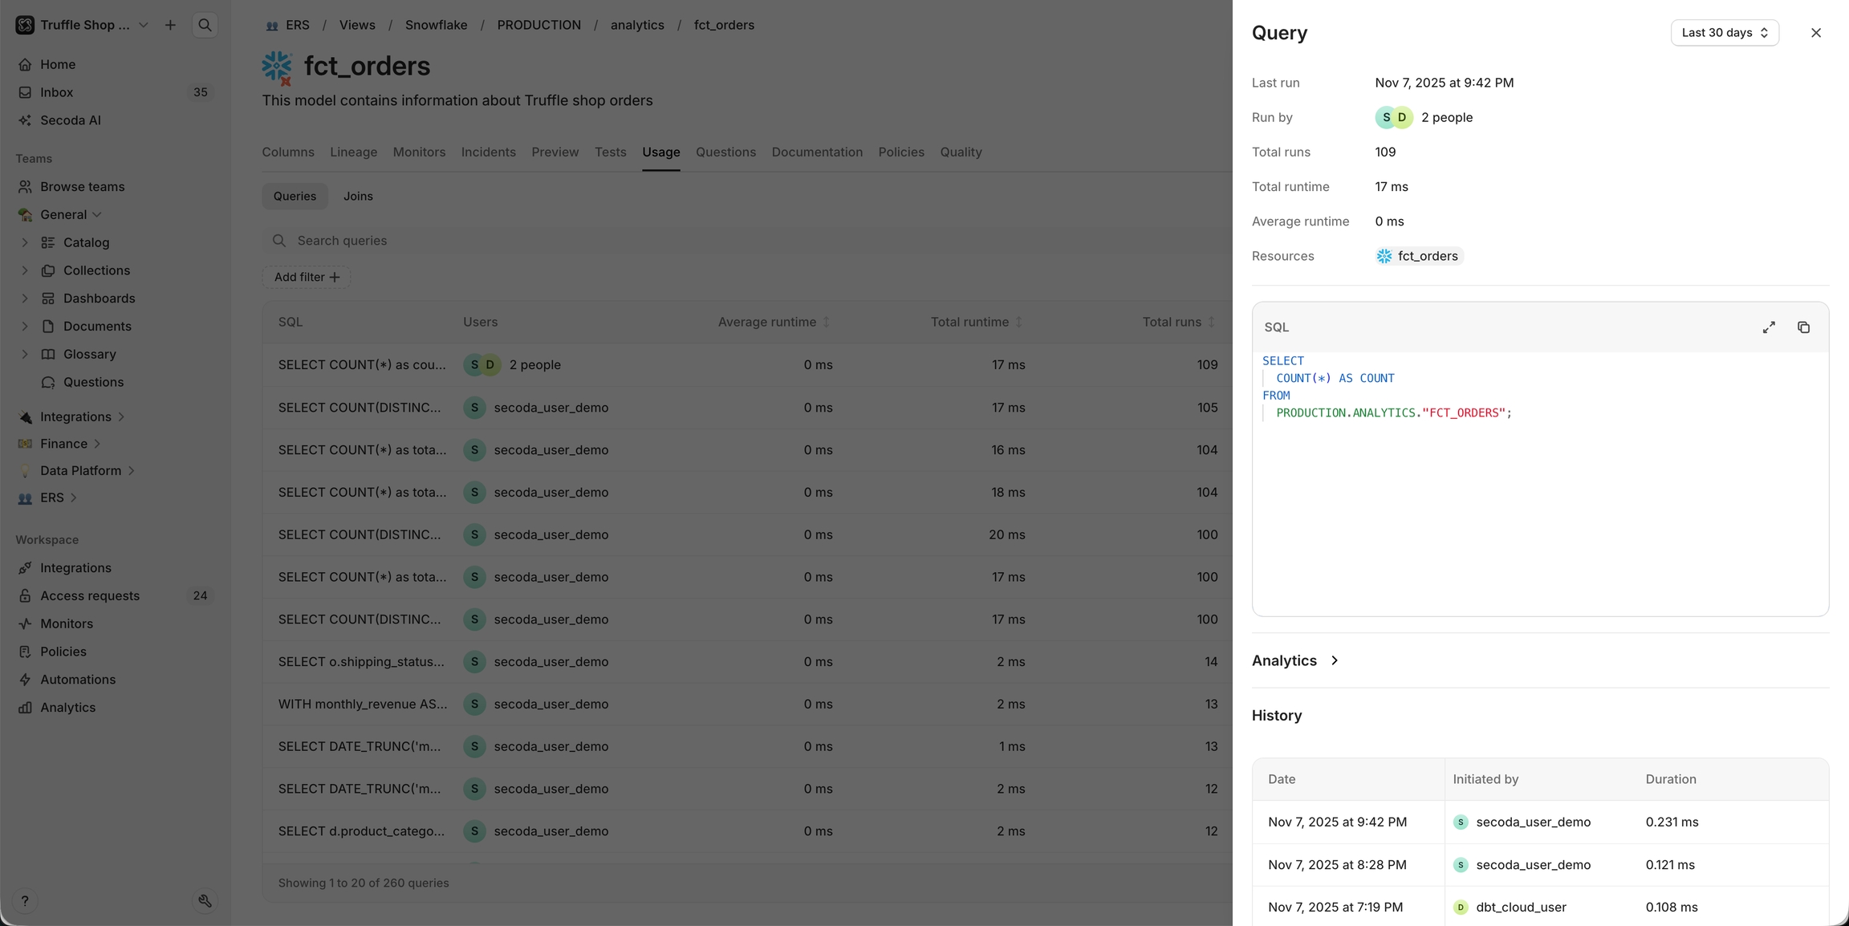Viewport: 1849px width, 926px height.
Task: Click the search magnifier icon in sidebar header
Action: (205, 25)
